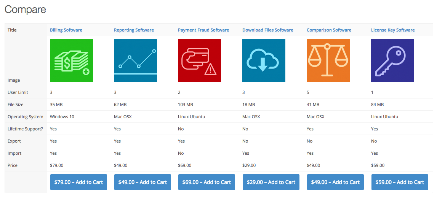Click the red Payment Fraud card icon
Viewport: 437px width, 200px height.
(x=199, y=60)
